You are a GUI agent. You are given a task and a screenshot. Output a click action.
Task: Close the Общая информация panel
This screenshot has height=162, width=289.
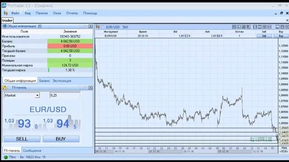(90, 27)
